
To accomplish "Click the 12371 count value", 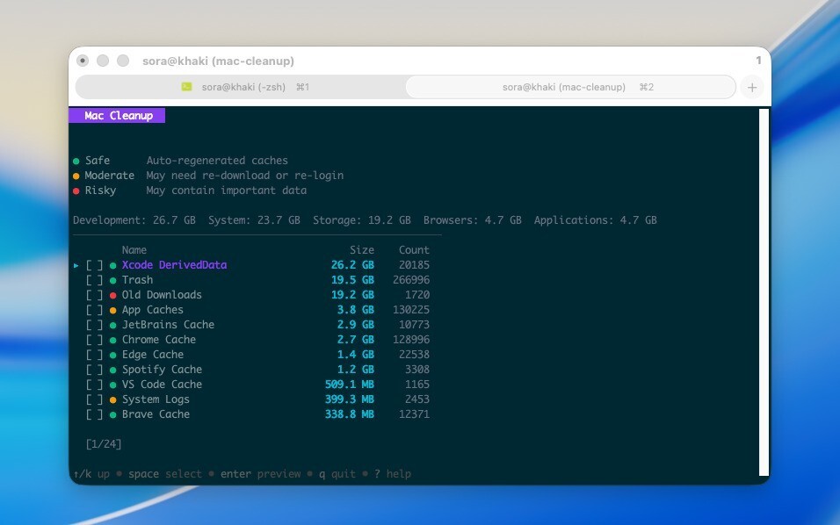I will pos(414,414).
